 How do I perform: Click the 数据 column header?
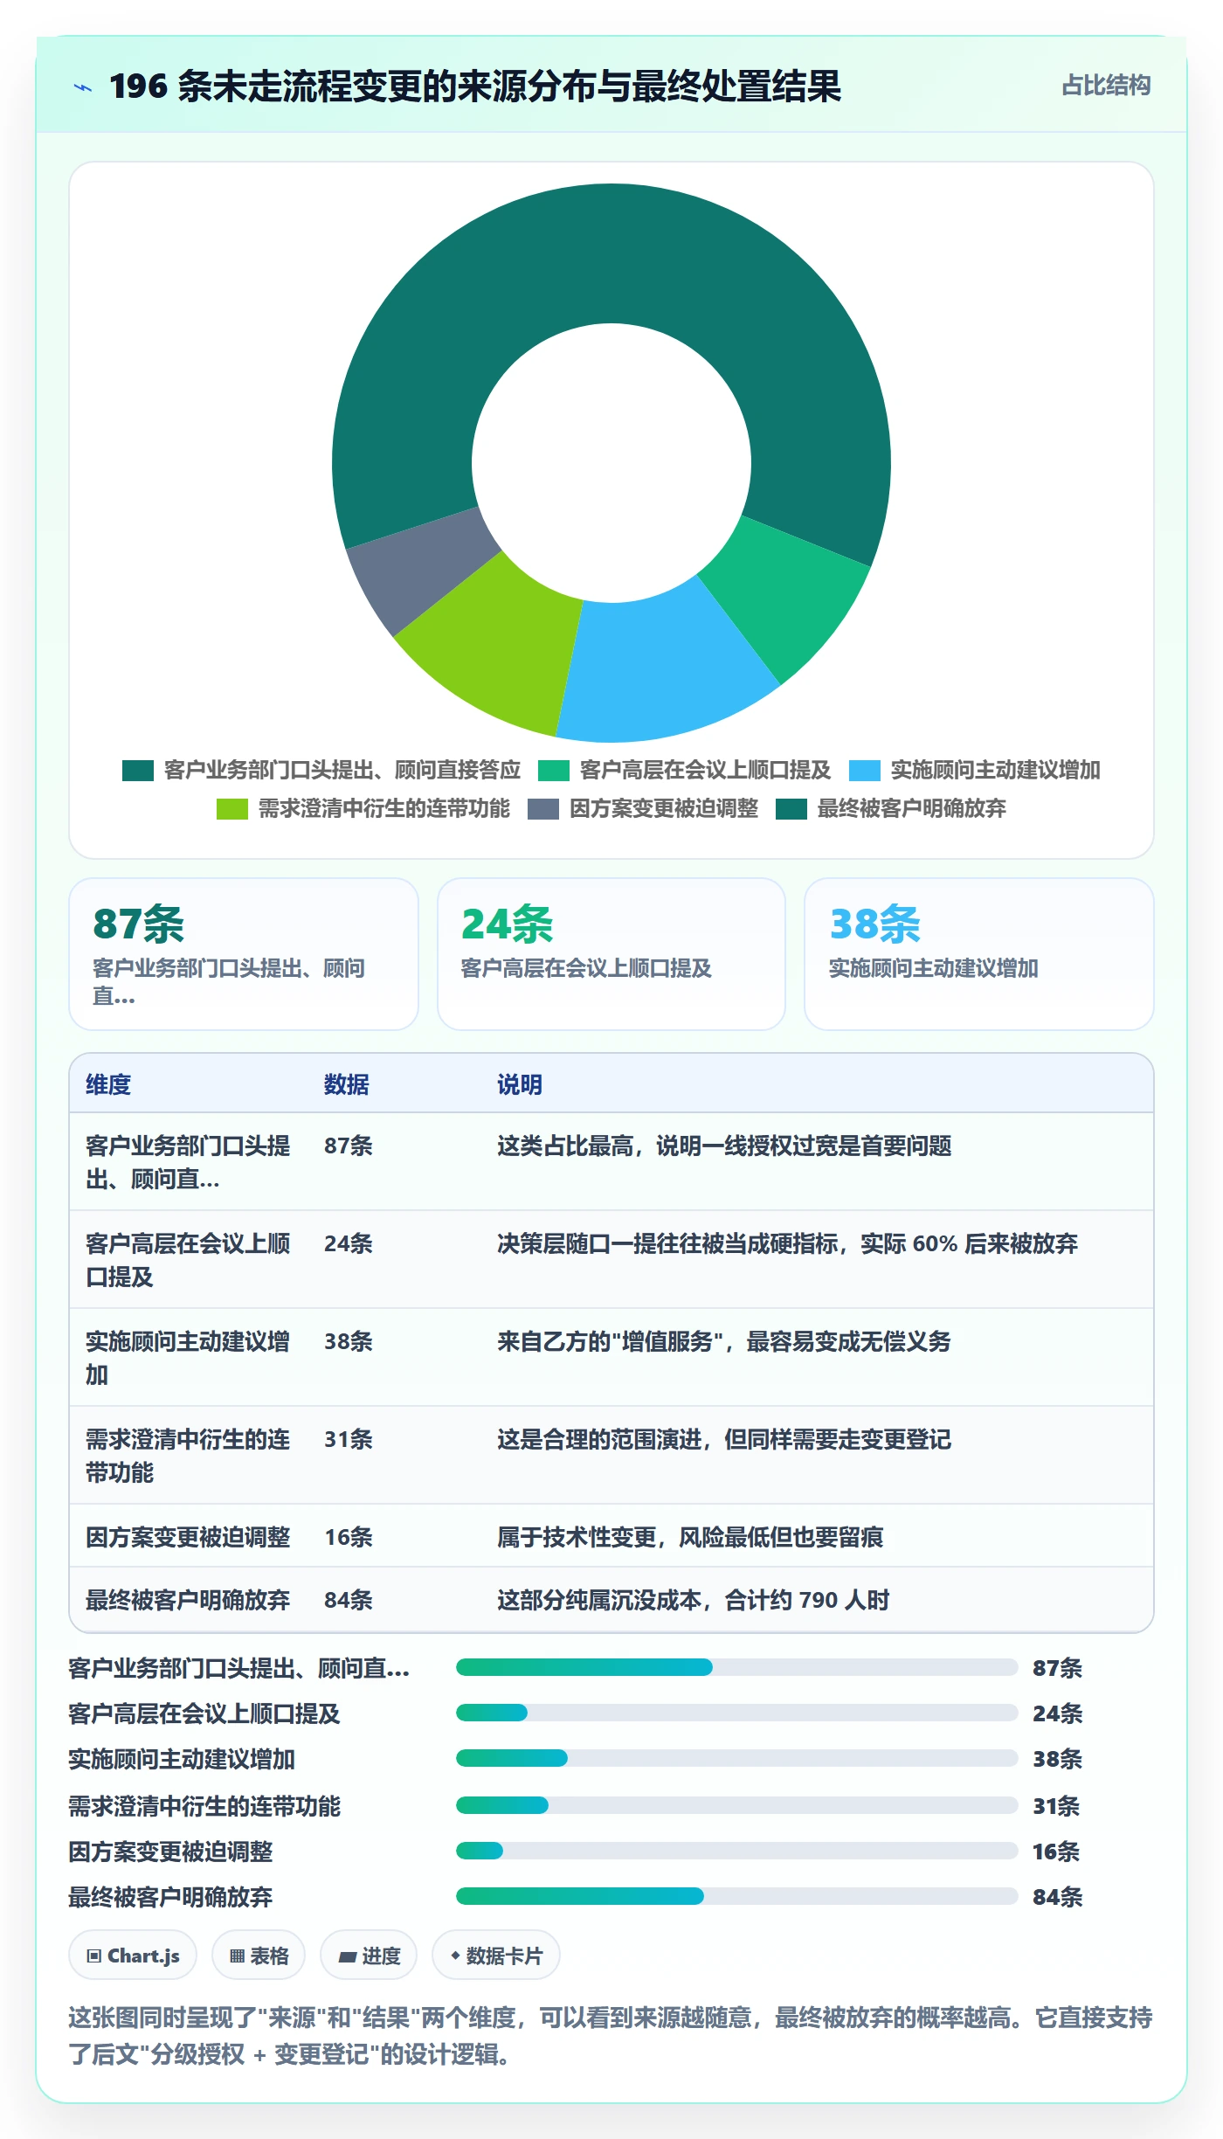click(x=347, y=1084)
